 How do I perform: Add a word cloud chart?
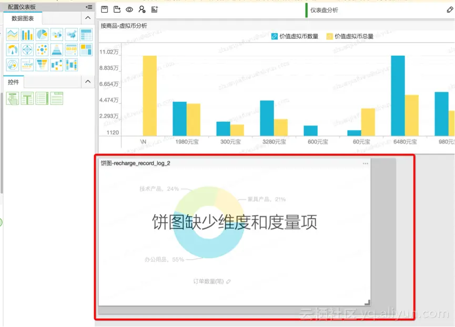pyautogui.click(x=27, y=65)
